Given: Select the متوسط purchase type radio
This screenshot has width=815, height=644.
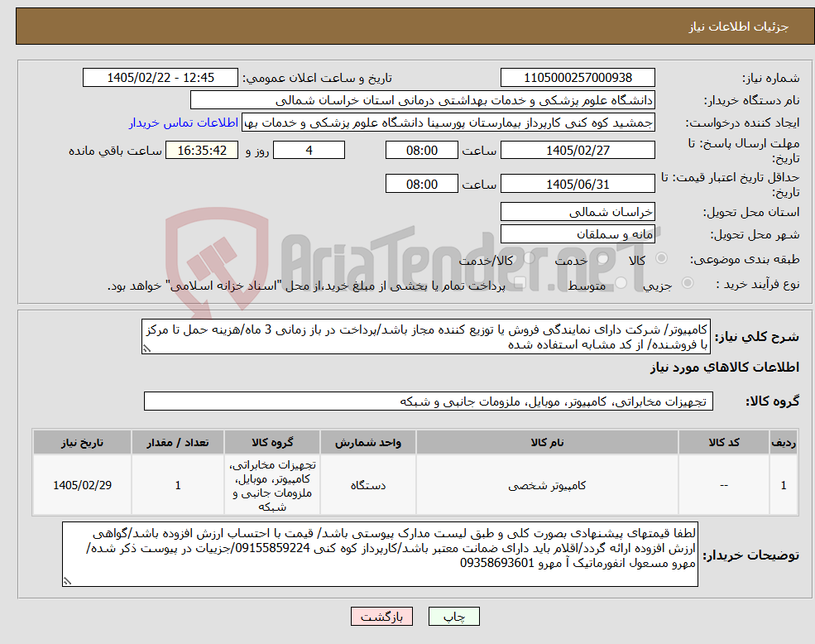Looking at the screenshot, I should (x=621, y=283).
